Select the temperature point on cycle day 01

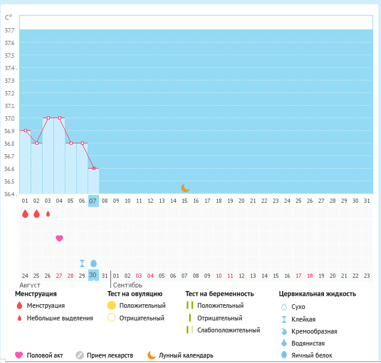25,130
